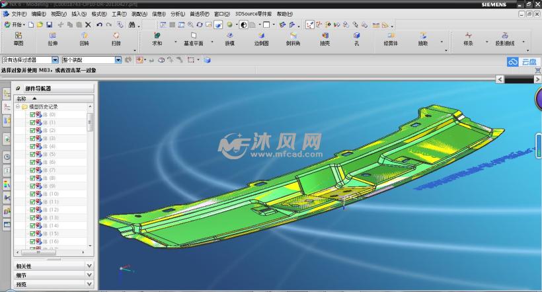Screen dimensions: 542x292
Task: Click the 草图 sketch tool icon
Action: pyautogui.click(x=19, y=39)
